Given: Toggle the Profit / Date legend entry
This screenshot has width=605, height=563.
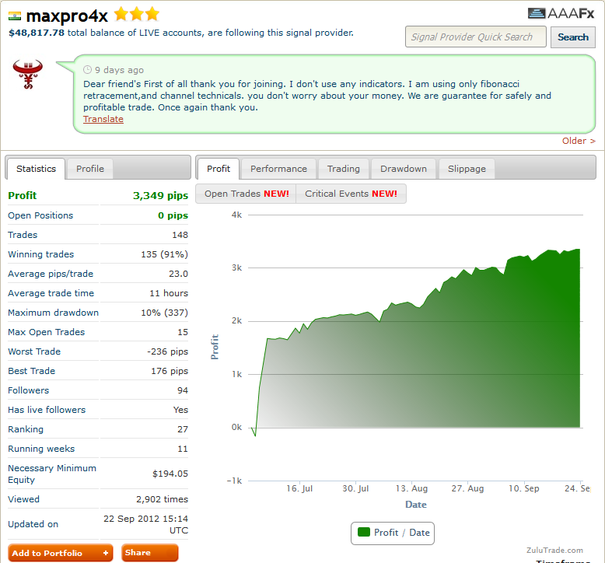Looking at the screenshot, I should point(393,533).
